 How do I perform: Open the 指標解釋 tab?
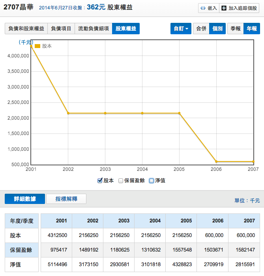point(66,199)
